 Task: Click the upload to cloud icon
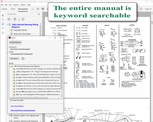(38, 9)
